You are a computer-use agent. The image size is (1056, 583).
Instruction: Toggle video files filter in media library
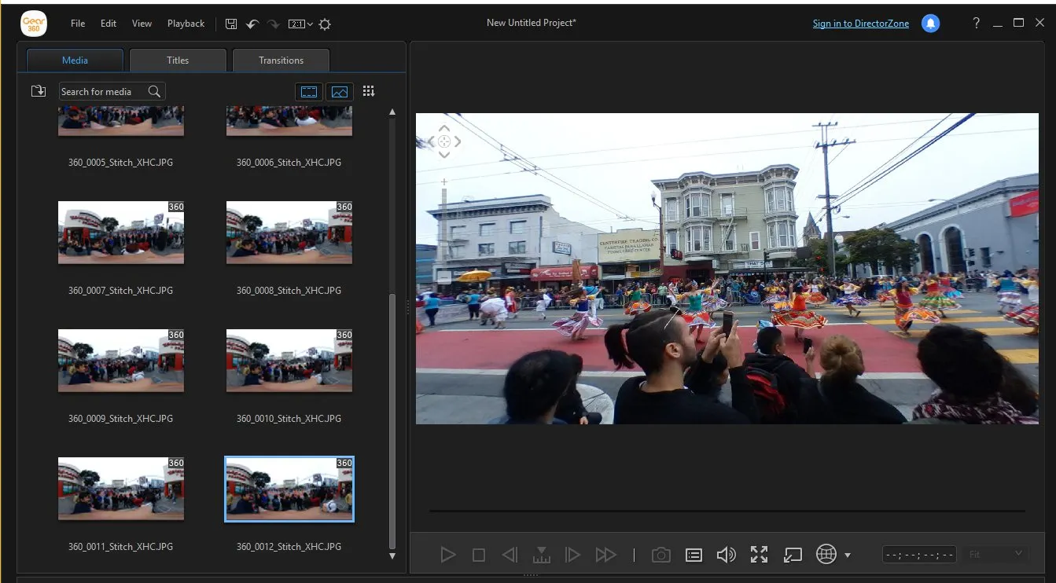(309, 92)
